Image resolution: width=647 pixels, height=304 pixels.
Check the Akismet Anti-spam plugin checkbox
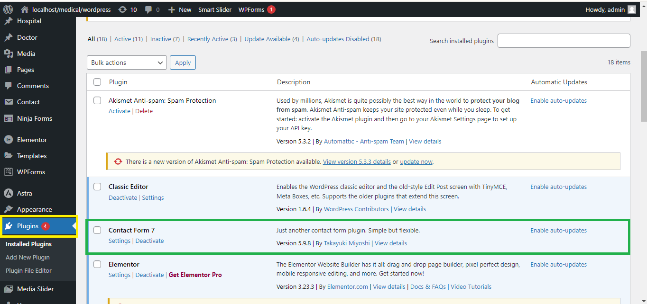[97, 100]
